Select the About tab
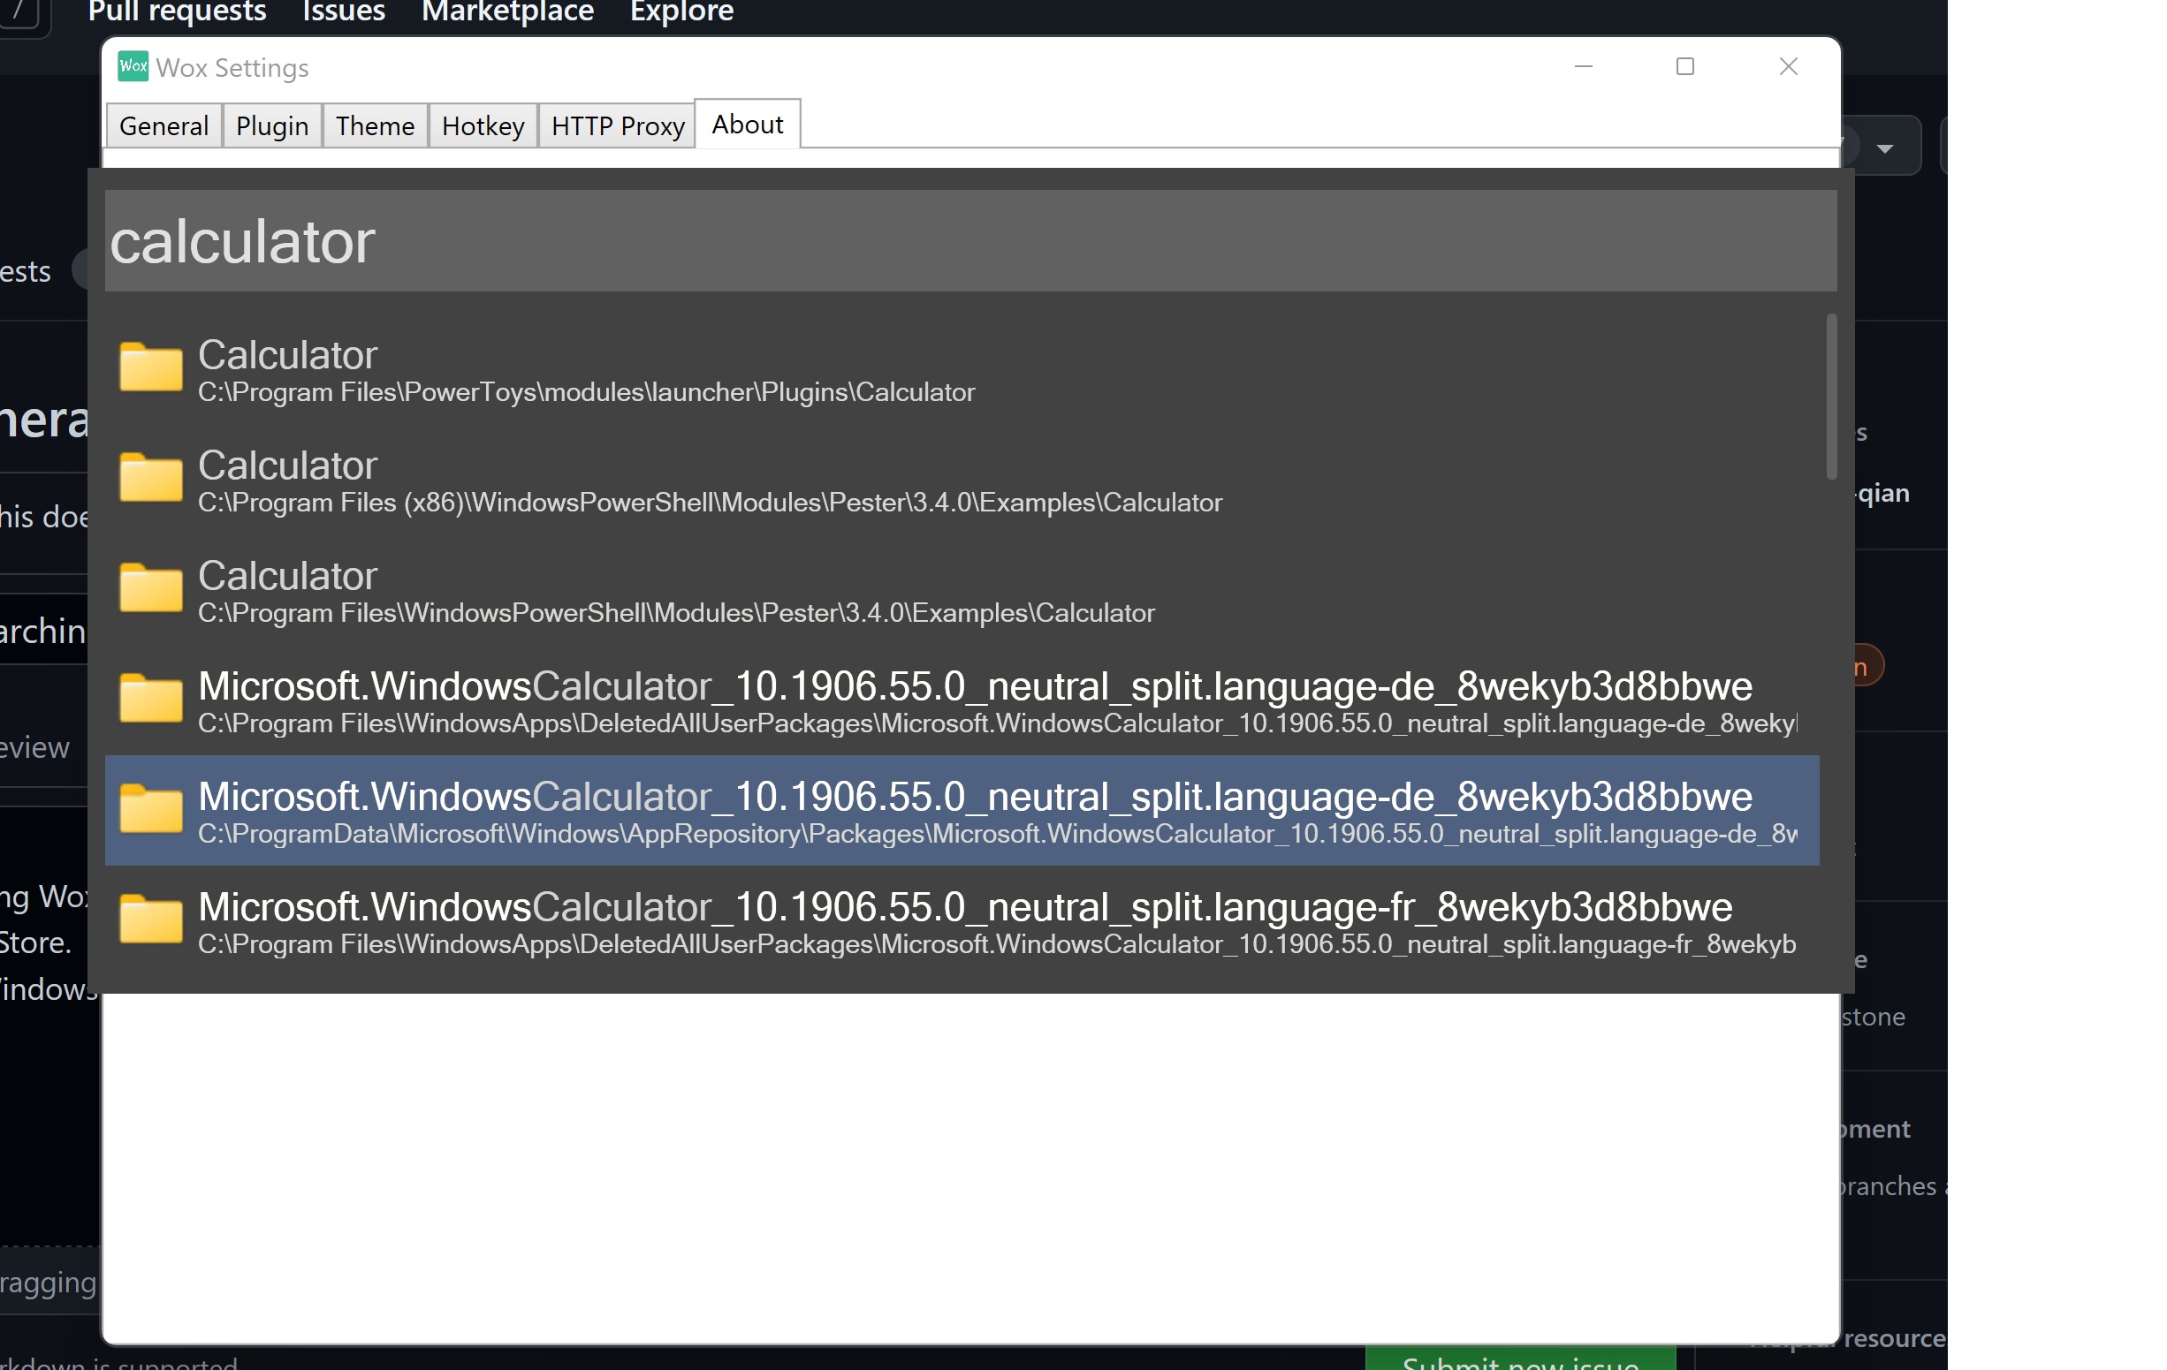 746,125
